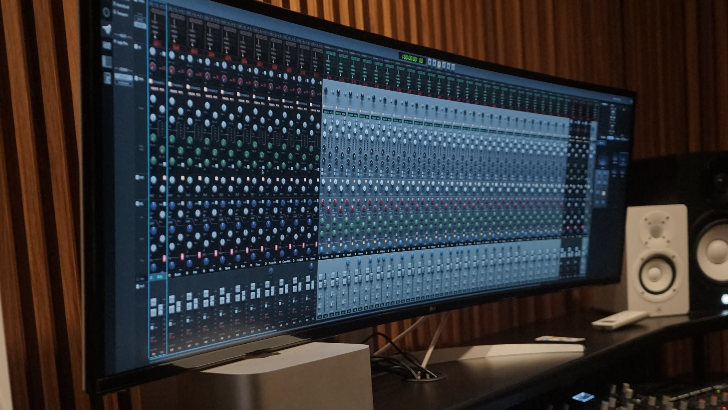The image size is (728, 410).
Task: Select the Percs/FX channel name label
Action: click(273, 263)
